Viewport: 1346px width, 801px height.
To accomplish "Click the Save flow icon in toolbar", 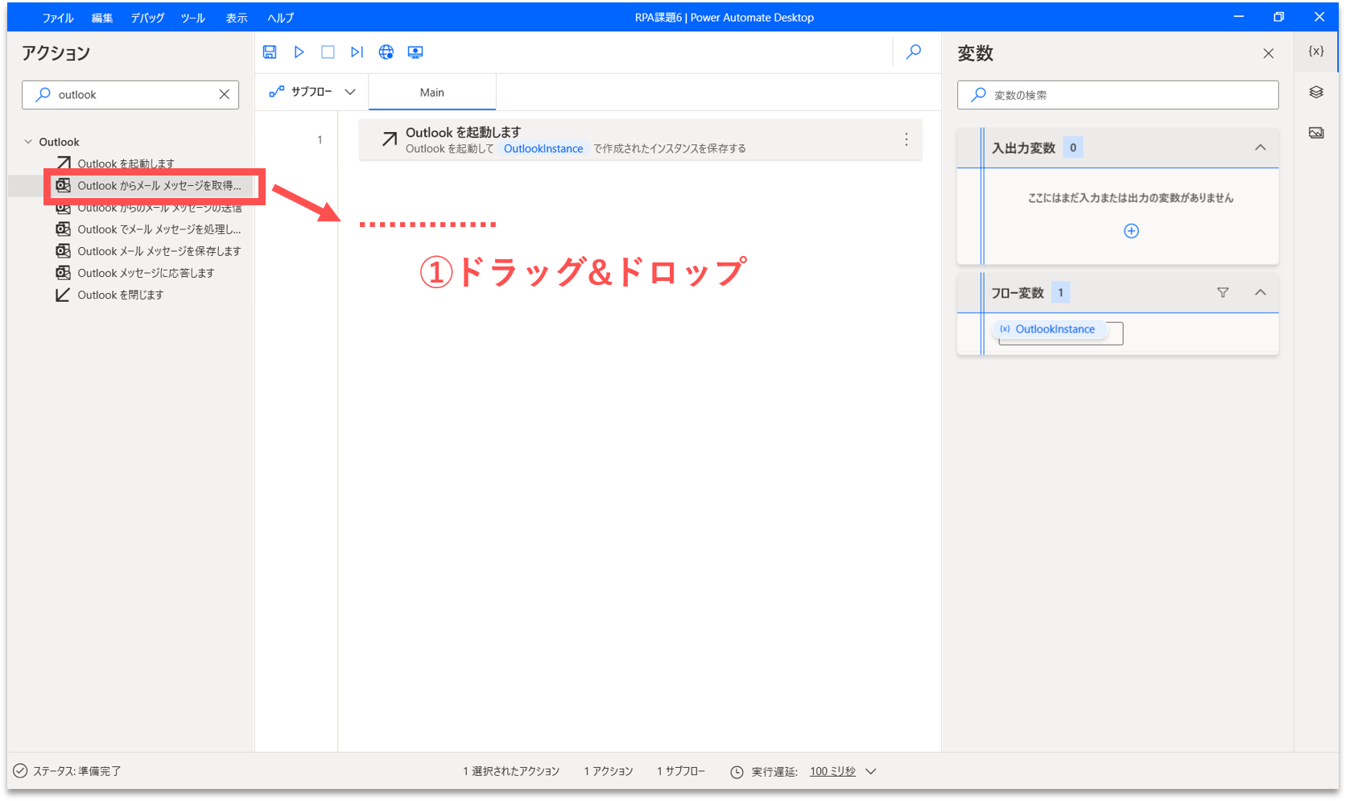I will (270, 52).
